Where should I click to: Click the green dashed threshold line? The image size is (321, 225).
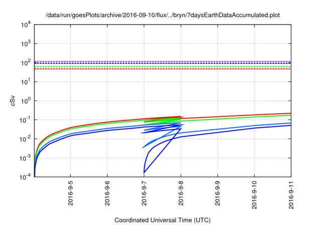click(163, 67)
